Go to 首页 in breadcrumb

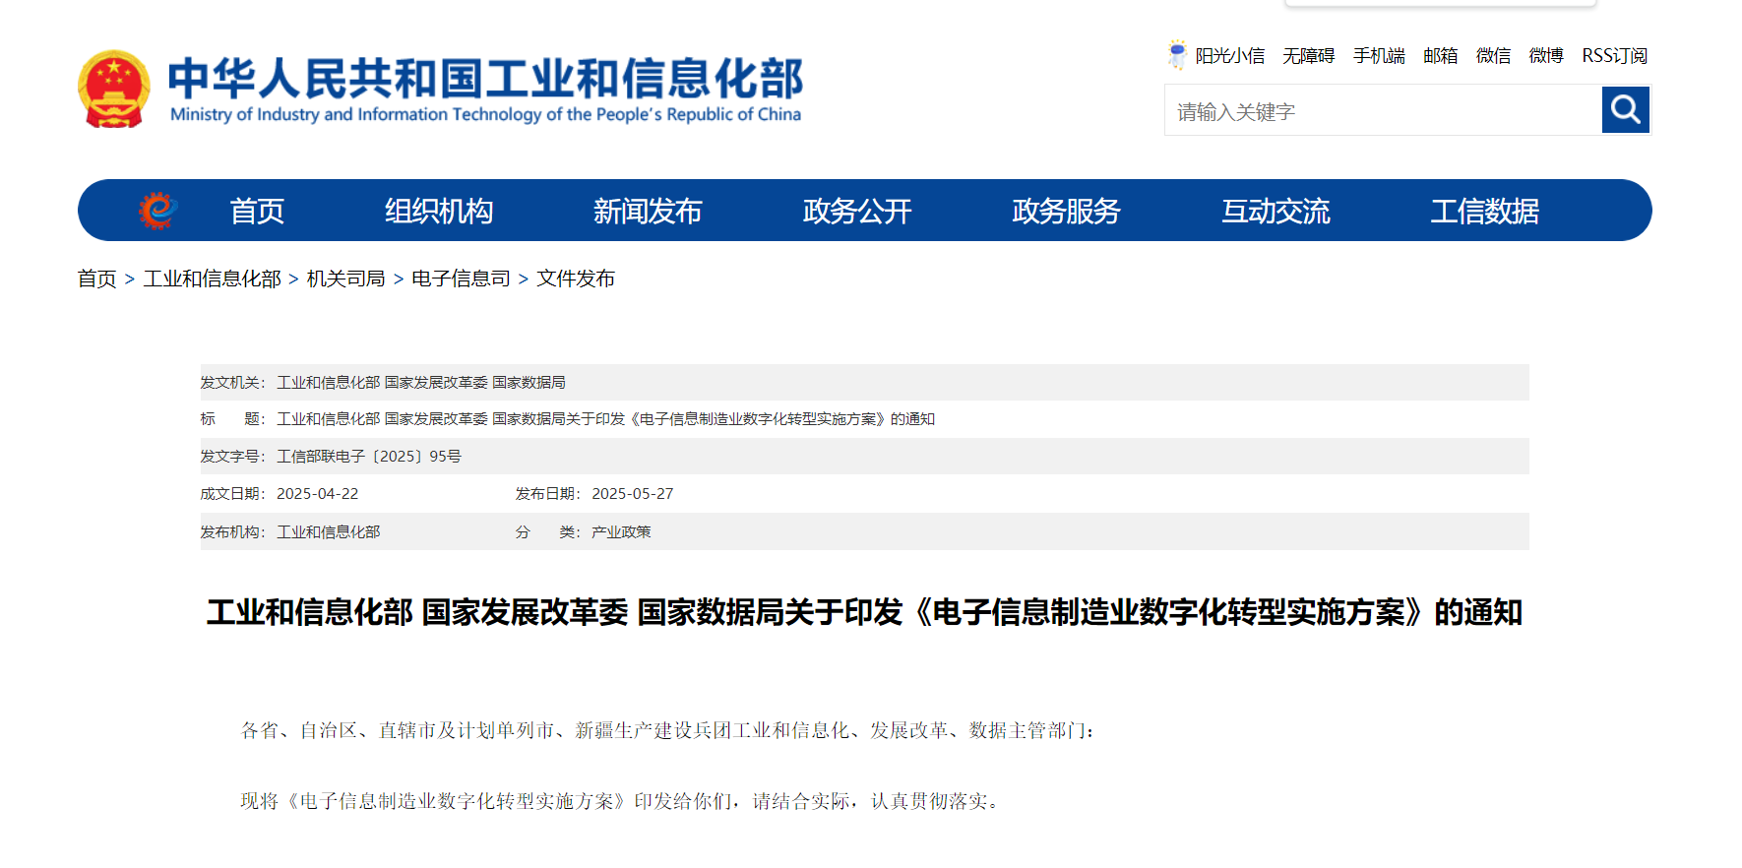pos(97,279)
